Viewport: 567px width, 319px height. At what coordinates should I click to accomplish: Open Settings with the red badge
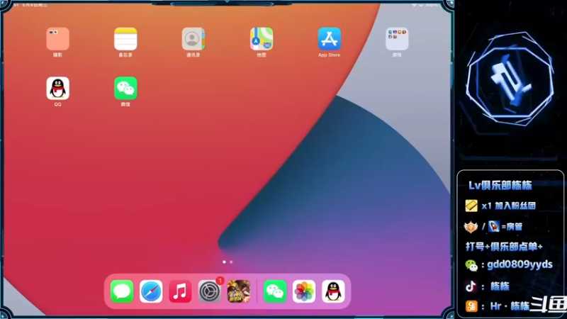pos(209,291)
